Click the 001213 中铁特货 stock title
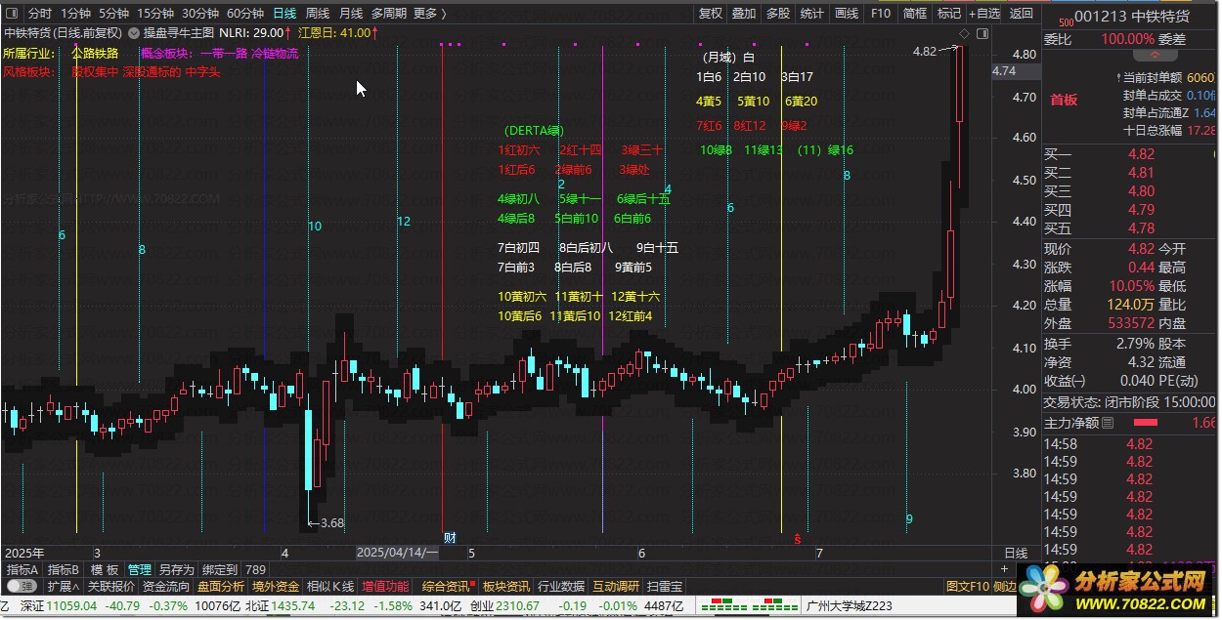Screen dimensions: 1222x620 coord(1132,16)
